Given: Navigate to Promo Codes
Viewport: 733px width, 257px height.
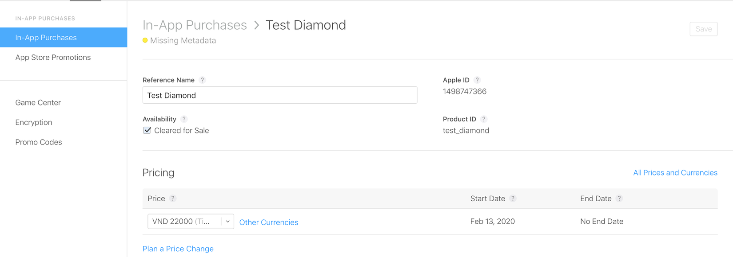Looking at the screenshot, I should 39,142.
